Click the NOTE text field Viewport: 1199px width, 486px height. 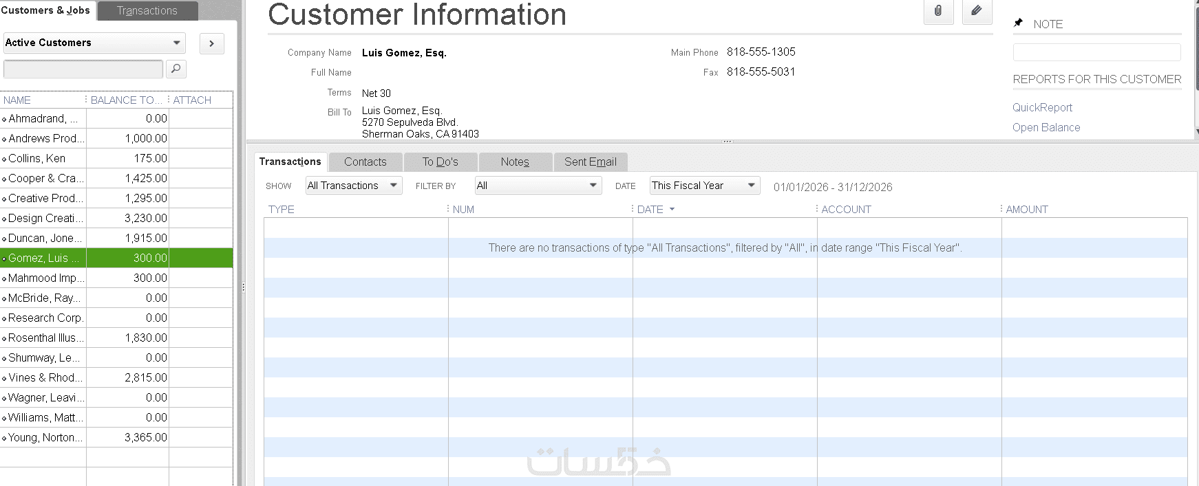pyautogui.click(x=1096, y=52)
